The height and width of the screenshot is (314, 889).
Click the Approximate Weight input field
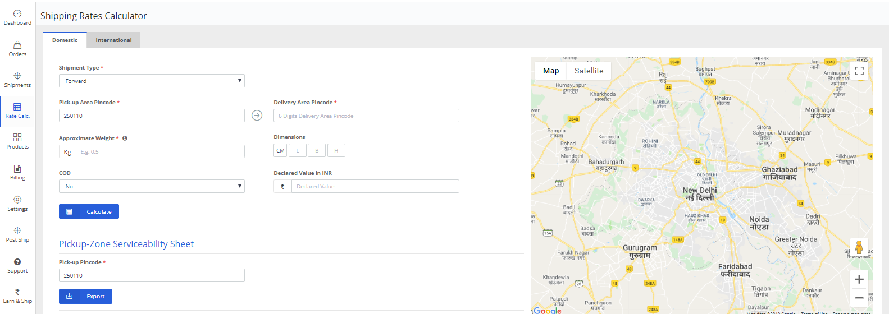(x=160, y=151)
